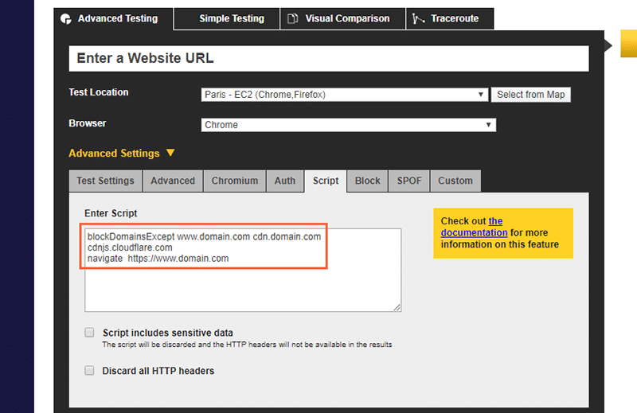
Task: Switch to the Test Settings tab
Action: pos(105,181)
